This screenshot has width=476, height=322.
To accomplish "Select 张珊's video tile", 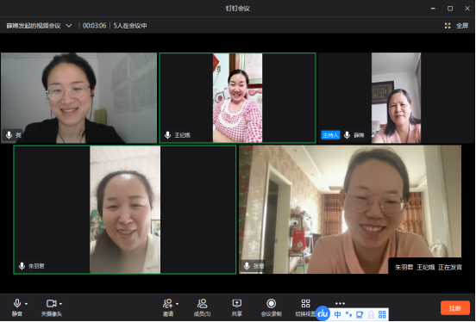I will coord(350,209).
